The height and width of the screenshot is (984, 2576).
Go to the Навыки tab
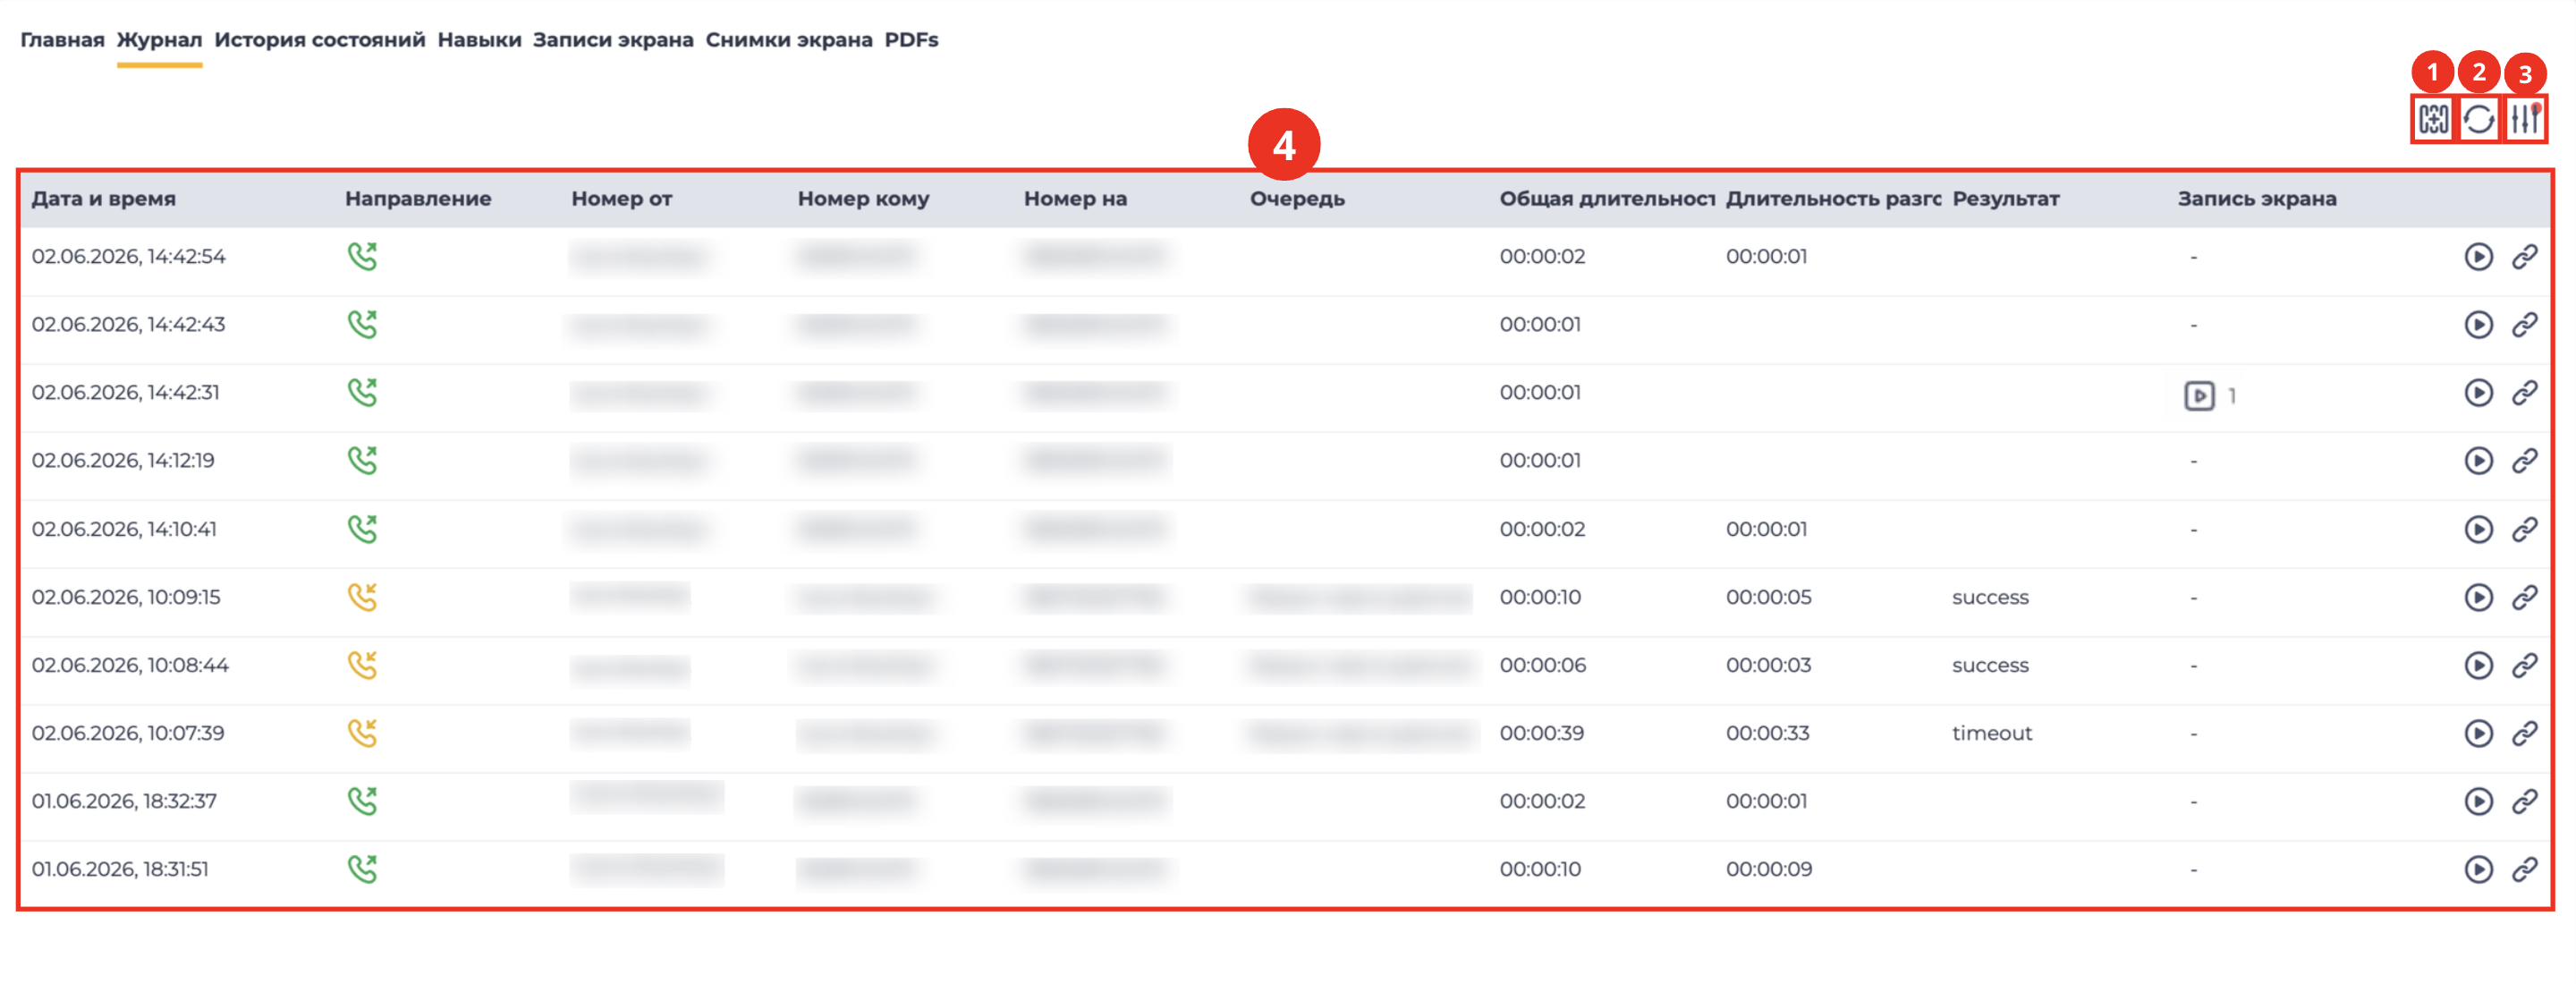[479, 40]
